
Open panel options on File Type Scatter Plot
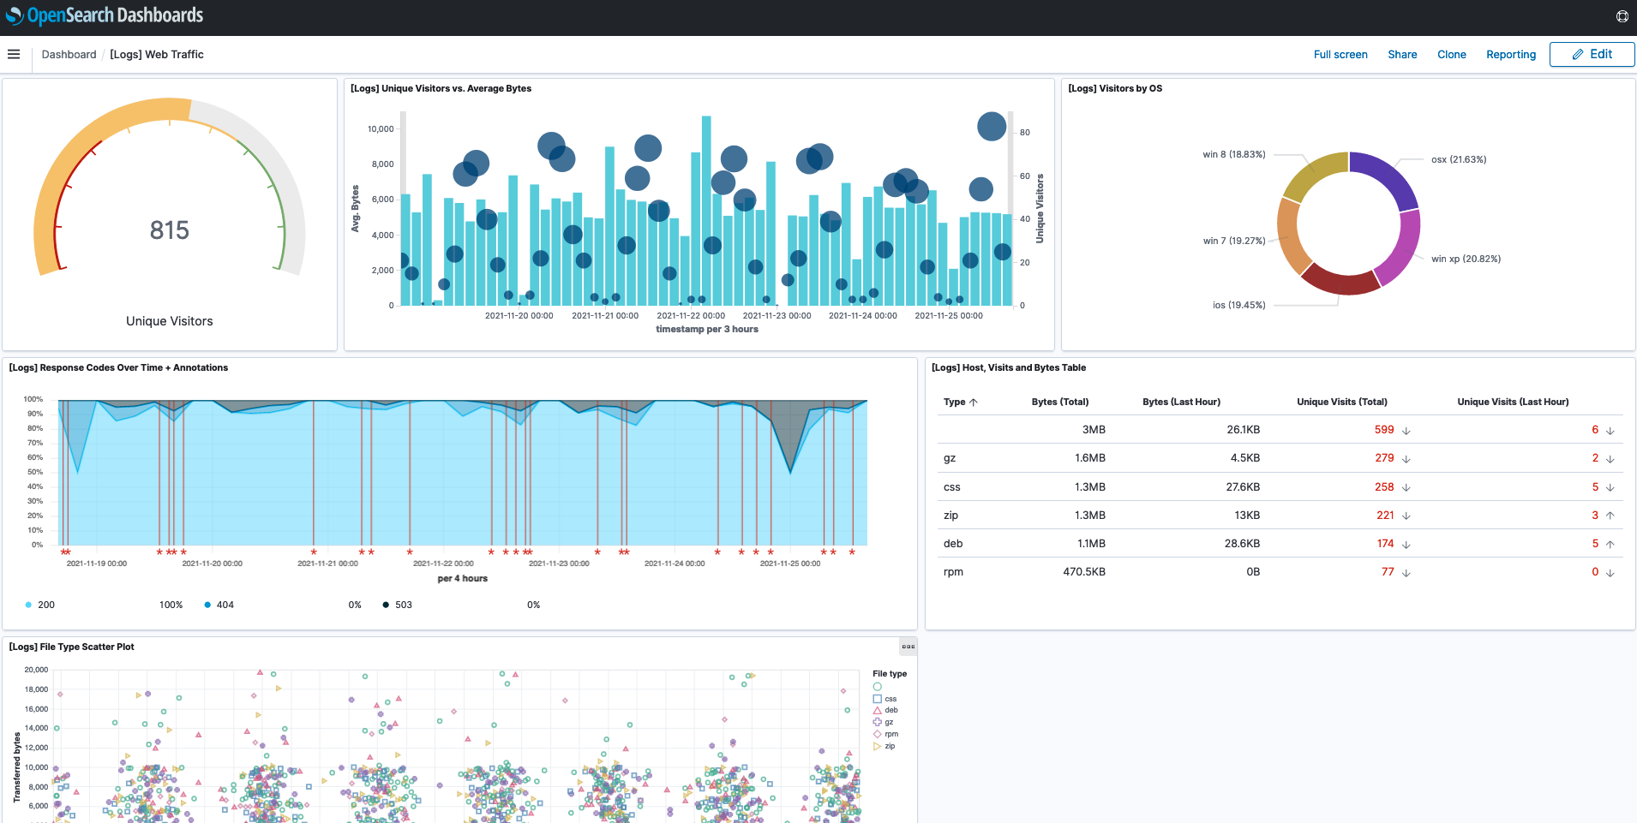pos(908,647)
